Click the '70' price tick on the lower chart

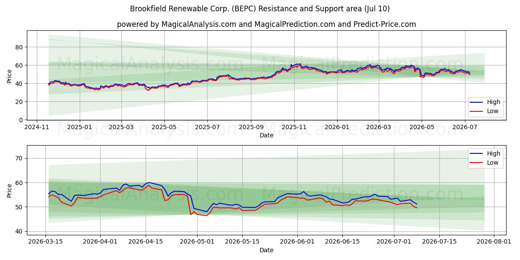click(x=20, y=159)
